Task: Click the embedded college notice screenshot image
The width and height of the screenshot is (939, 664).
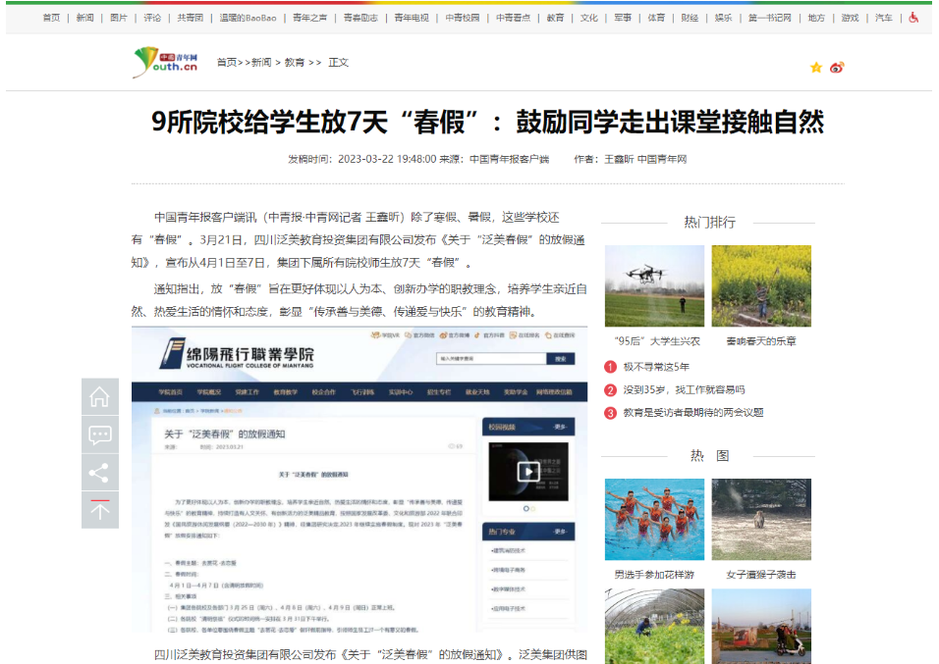Action: (x=359, y=481)
